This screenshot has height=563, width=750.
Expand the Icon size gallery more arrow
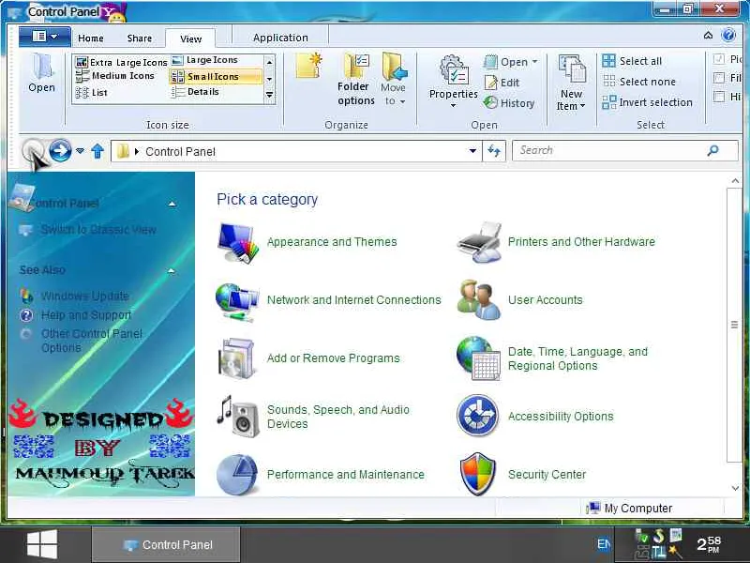(x=270, y=95)
